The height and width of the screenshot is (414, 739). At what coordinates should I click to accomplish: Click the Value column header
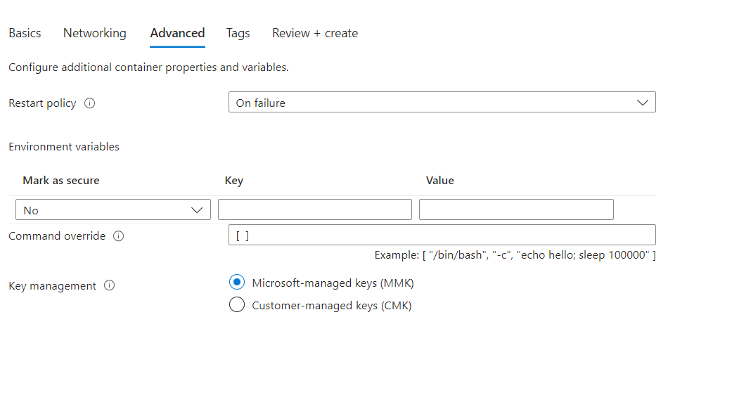click(440, 181)
